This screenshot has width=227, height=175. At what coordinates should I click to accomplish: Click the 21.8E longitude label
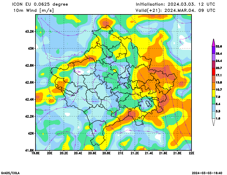pos(177,153)
